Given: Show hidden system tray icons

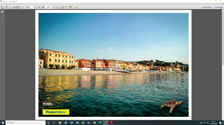Looking at the screenshot, I should [x=198, y=123].
